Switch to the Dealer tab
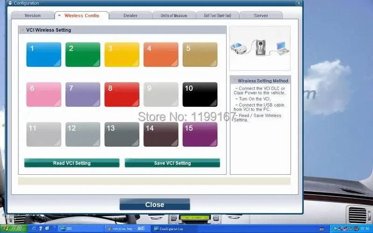The image size is (373, 233). (131, 15)
